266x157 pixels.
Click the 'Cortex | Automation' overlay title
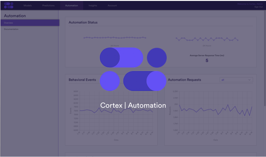[133, 105]
